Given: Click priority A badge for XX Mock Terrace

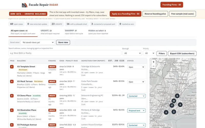Looking at the screenshot, I should pos(12,81).
